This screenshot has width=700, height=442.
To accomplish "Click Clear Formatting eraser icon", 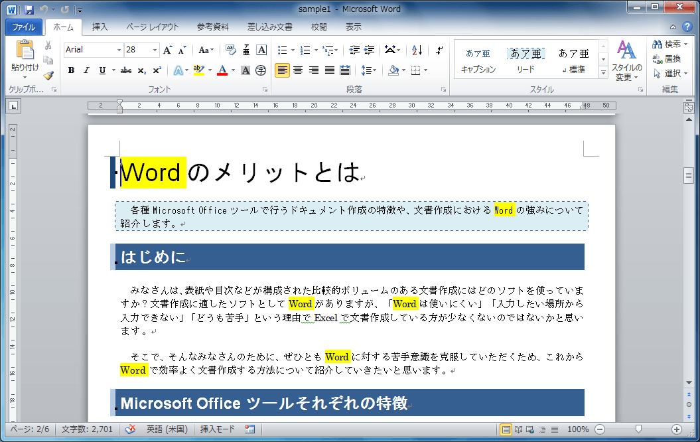I will [x=231, y=50].
